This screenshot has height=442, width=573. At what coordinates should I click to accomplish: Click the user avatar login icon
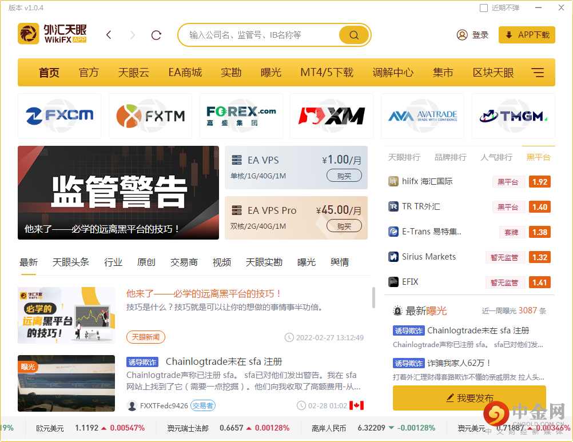[x=462, y=35]
